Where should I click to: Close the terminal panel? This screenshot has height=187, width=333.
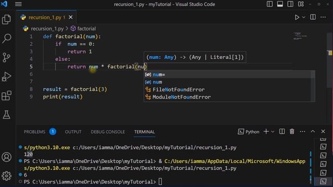click(323, 131)
